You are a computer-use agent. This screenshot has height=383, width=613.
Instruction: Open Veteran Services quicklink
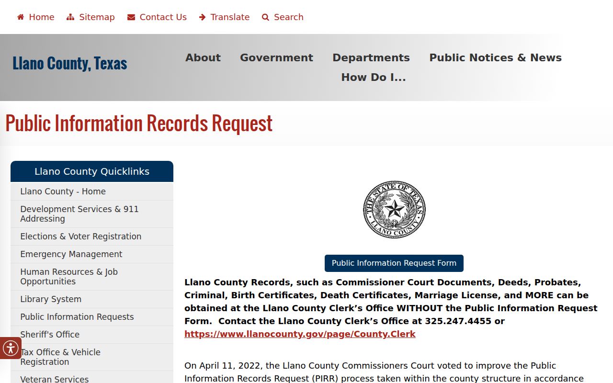92,378
